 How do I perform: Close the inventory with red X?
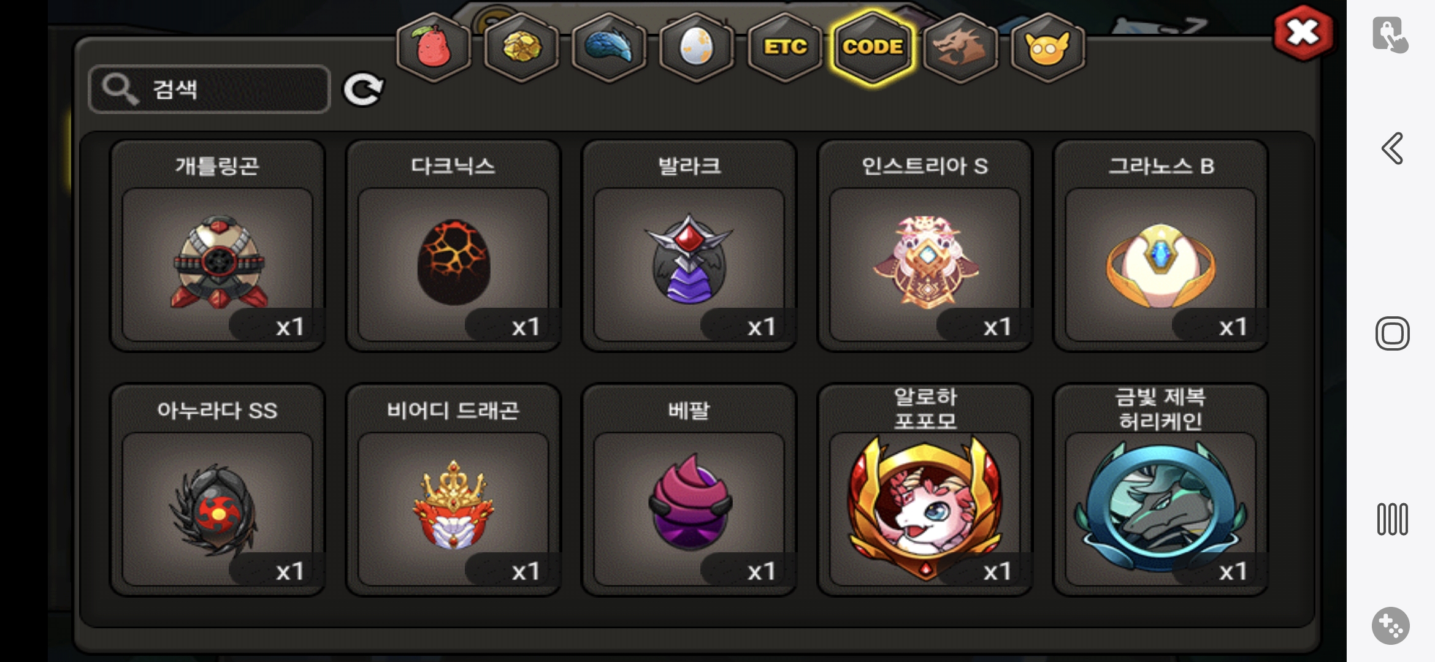[1303, 33]
